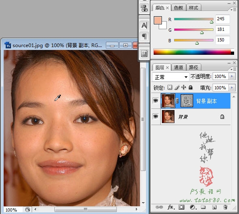Viewport: 239px width, 214px height.
Task: Toggle lock all for layer
Action: (191, 87)
